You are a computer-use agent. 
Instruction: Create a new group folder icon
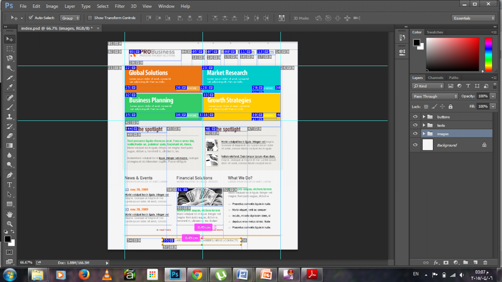tap(466, 262)
